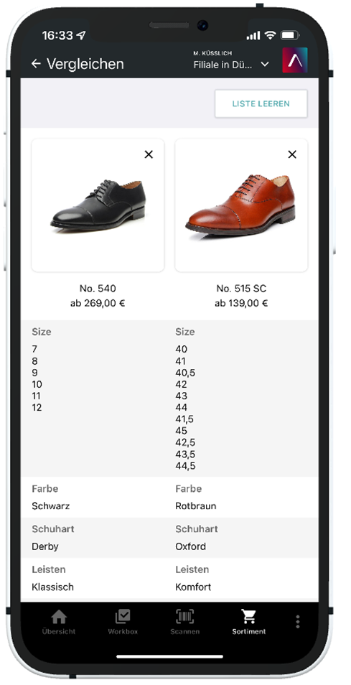Screen dimensions: 351x685
Task: Tap the No. 540 product title
Action: pos(98,289)
